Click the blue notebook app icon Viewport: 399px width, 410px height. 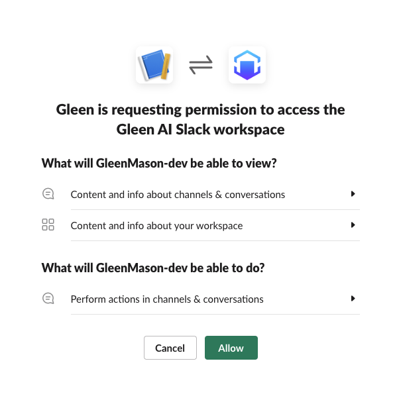point(154,65)
